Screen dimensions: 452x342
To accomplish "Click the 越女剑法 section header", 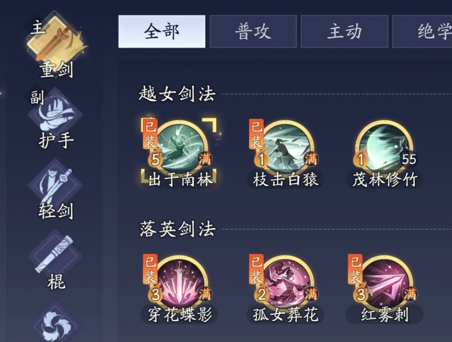I will coord(177,94).
